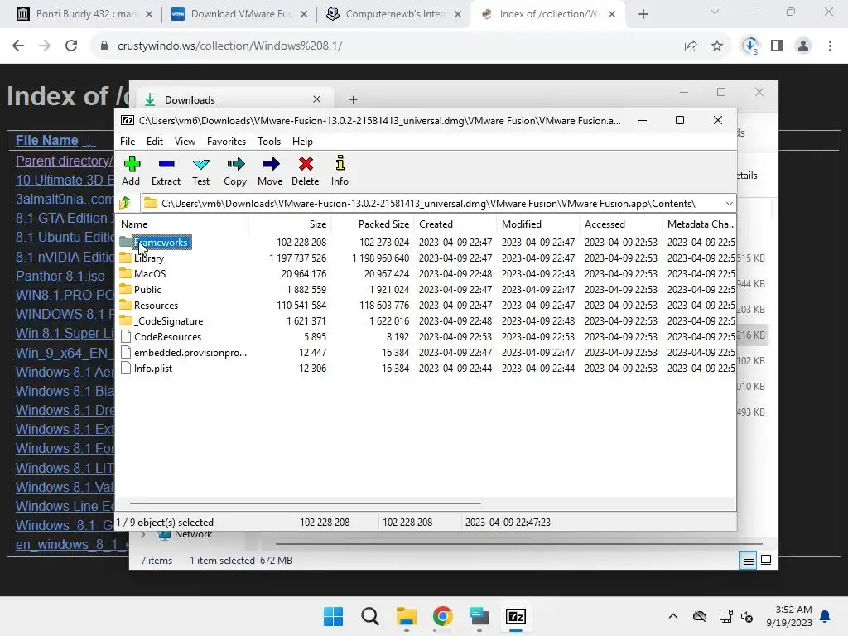Image resolution: width=848 pixels, height=636 pixels.
Task: Select the embedded.provisionprofile file icon
Action: [126, 352]
